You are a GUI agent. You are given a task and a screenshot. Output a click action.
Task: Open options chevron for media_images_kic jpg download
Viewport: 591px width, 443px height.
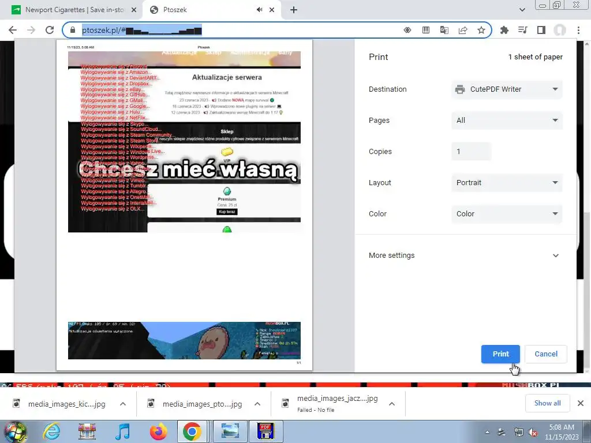point(123,404)
